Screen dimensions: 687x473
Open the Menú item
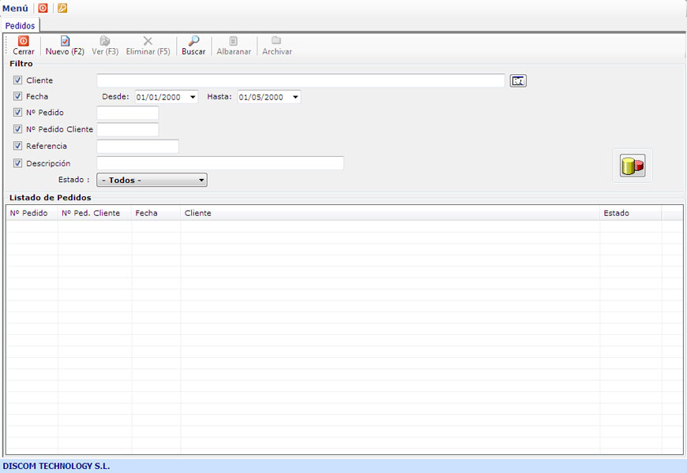[x=15, y=8]
